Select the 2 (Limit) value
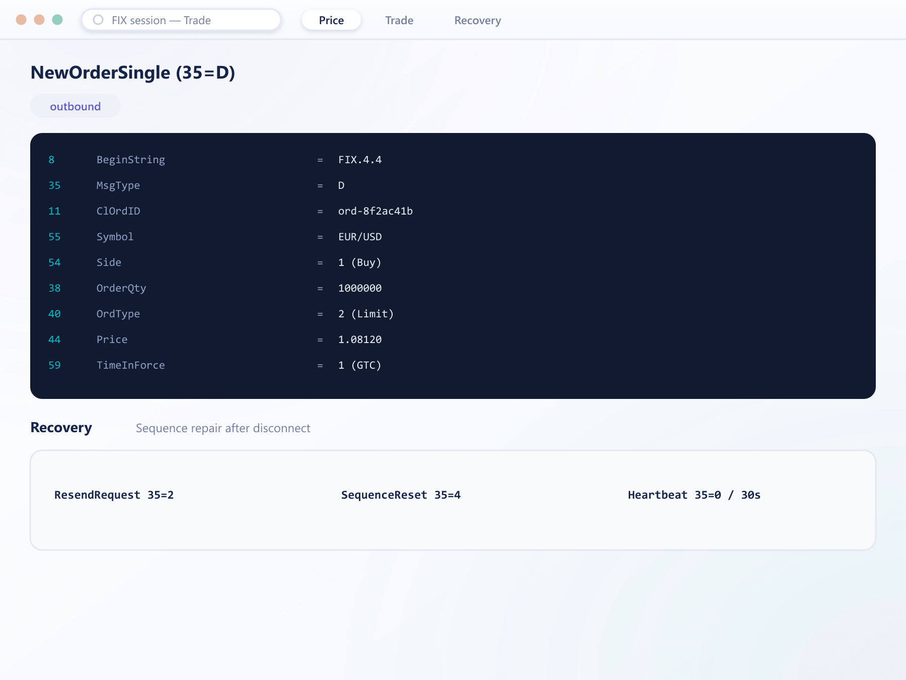Image resolution: width=906 pixels, height=680 pixels. [366, 314]
